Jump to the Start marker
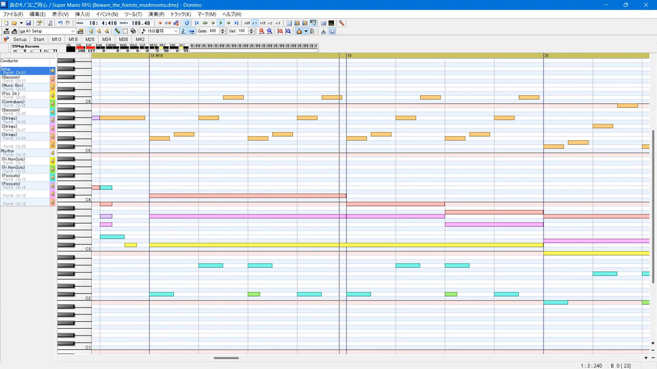 [x=38, y=40]
